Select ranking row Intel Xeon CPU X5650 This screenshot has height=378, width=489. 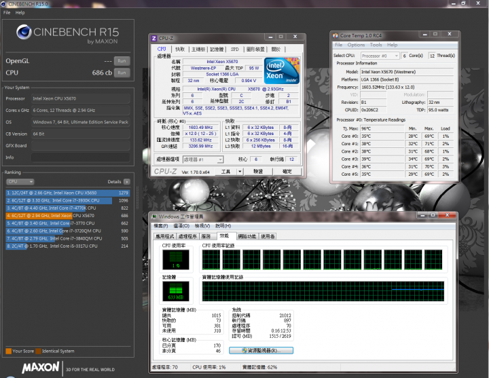[68, 193]
